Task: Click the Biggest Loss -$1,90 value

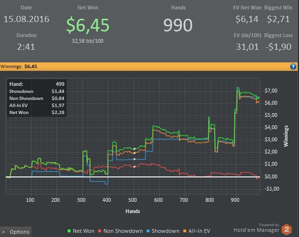Action: [278, 47]
